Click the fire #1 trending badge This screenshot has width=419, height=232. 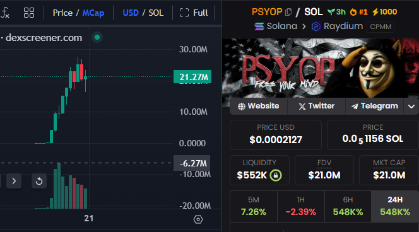pyautogui.click(x=359, y=12)
